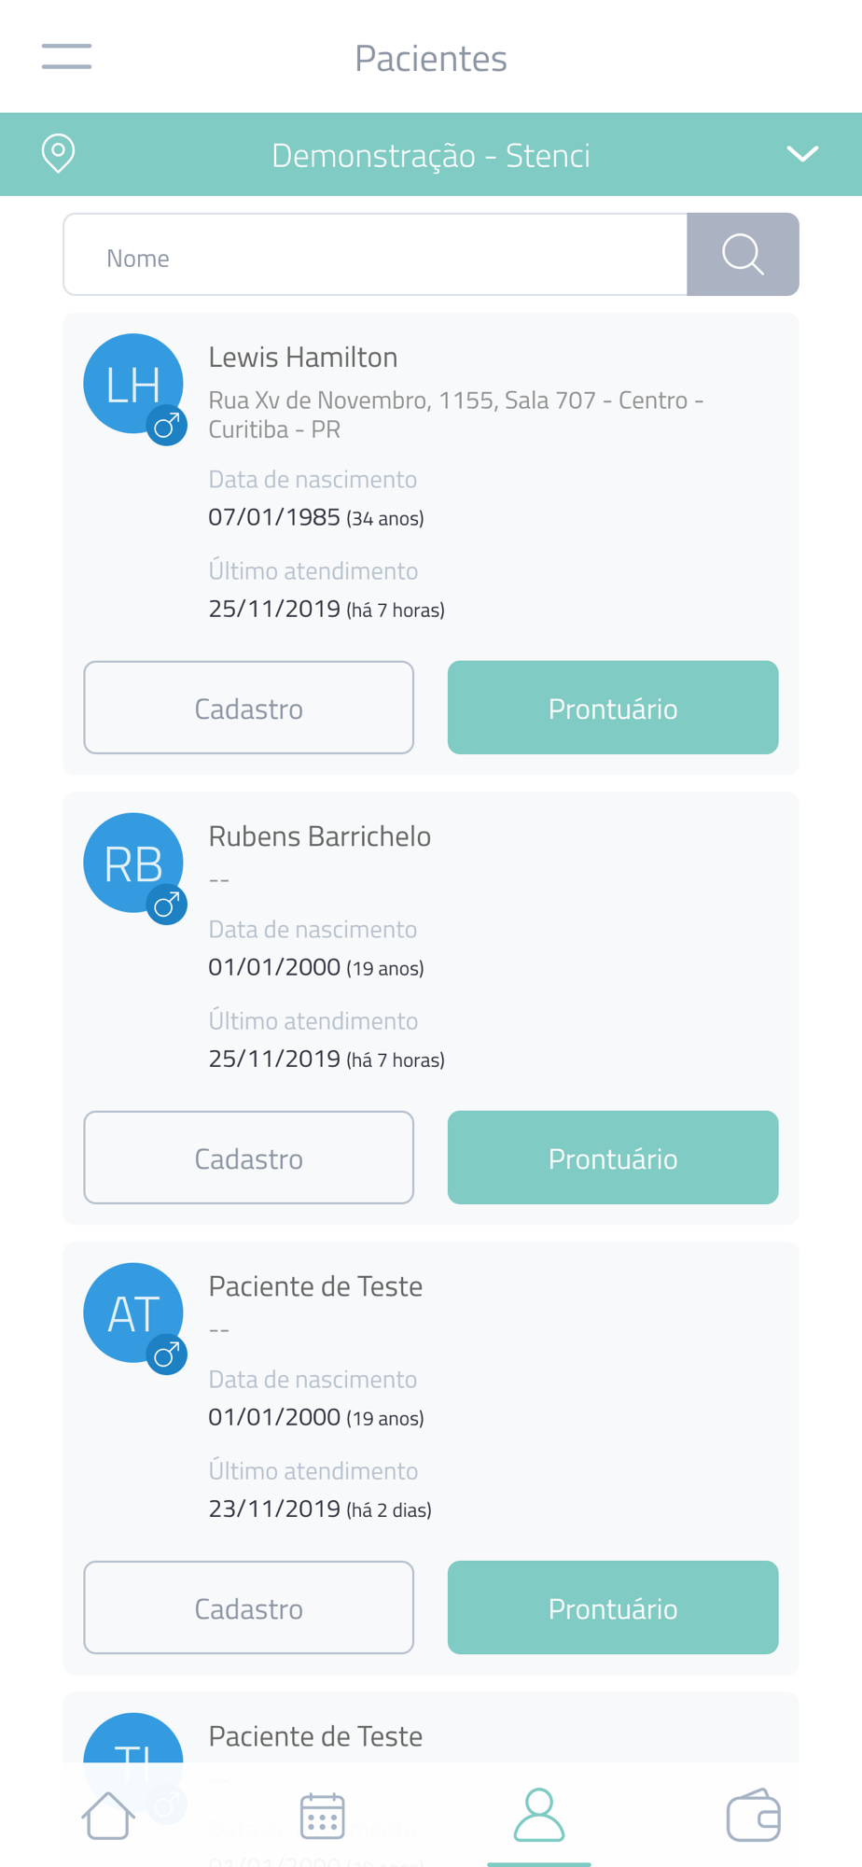Tap the location pin icon
Viewport: 862px width, 1867px height.
tap(58, 154)
